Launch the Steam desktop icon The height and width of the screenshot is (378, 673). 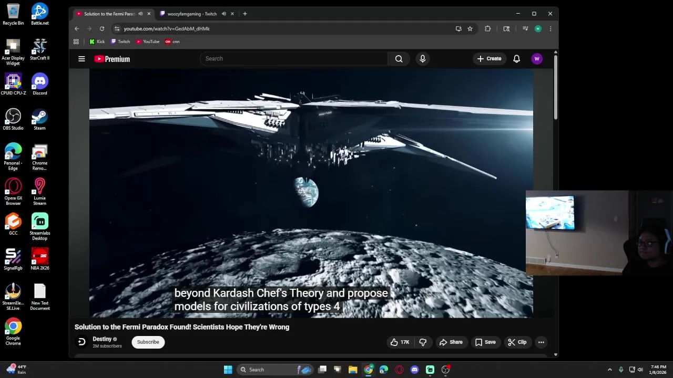click(x=40, y=119)
